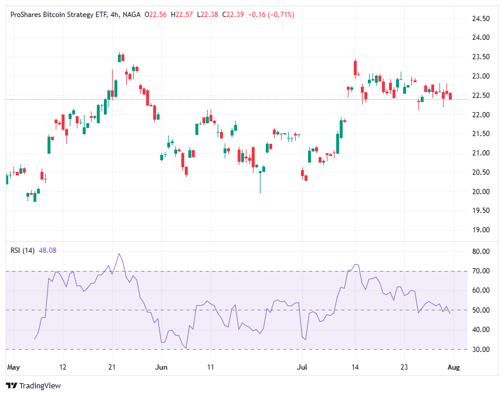The height and width of the screenshot is (396, 504).
Task: Select the 80.00 RSI scale label
Action: click(481, 252)
